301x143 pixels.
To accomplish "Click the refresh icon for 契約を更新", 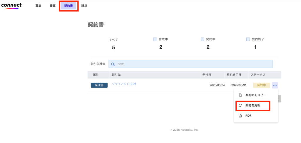I will pyautogui.click(x=240, y=105).
